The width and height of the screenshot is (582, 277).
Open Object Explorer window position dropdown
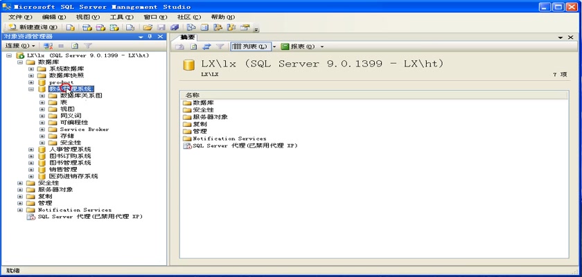[141, 37]
